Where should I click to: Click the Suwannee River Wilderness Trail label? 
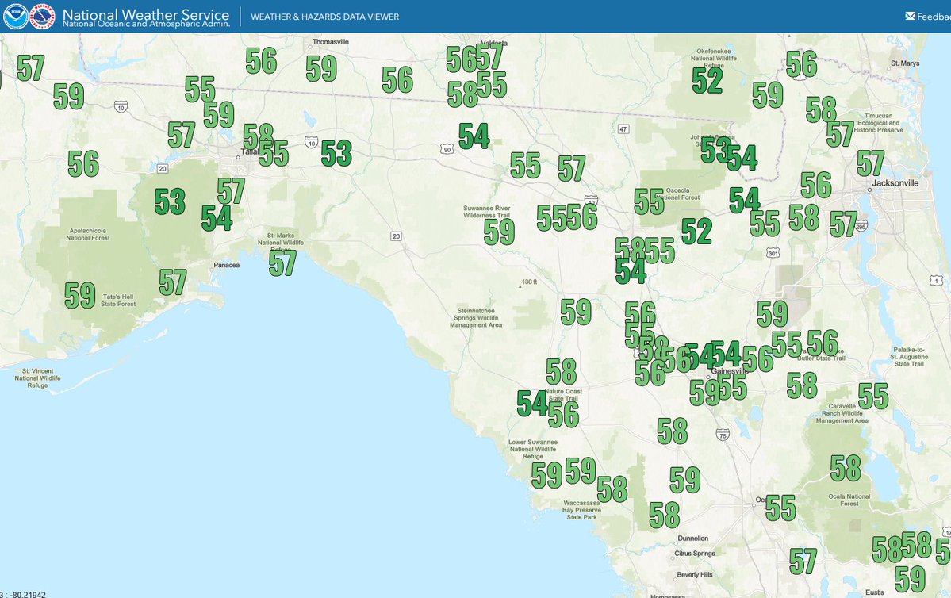coord(486,212)
